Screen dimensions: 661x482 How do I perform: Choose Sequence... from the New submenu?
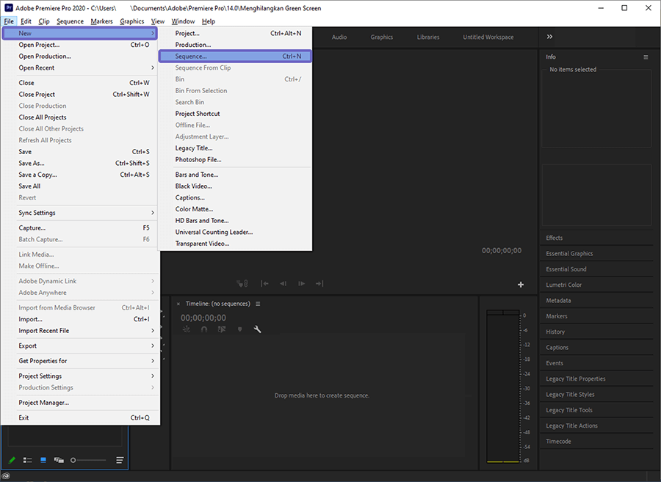235,56
